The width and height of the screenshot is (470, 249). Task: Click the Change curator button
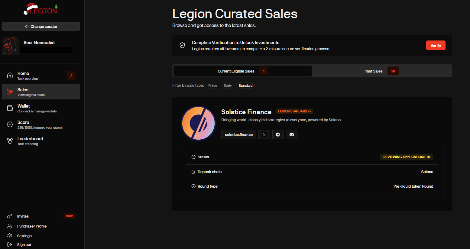(x=41, y=26)
